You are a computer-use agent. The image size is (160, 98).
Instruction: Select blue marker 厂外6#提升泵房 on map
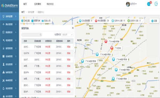[x=113, y=78]
